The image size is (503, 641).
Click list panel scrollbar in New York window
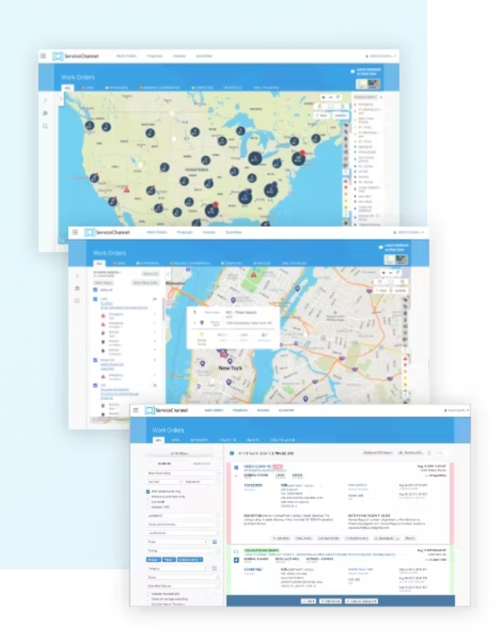[163, 308]
